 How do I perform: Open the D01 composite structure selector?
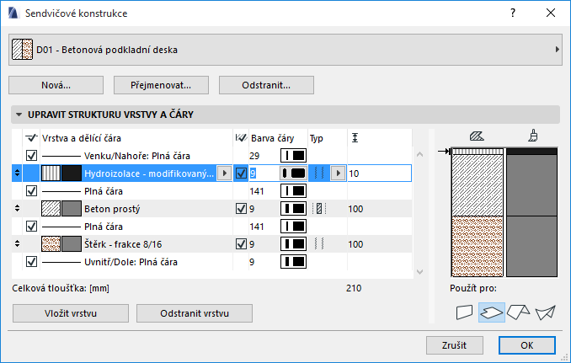pos(285,50)
